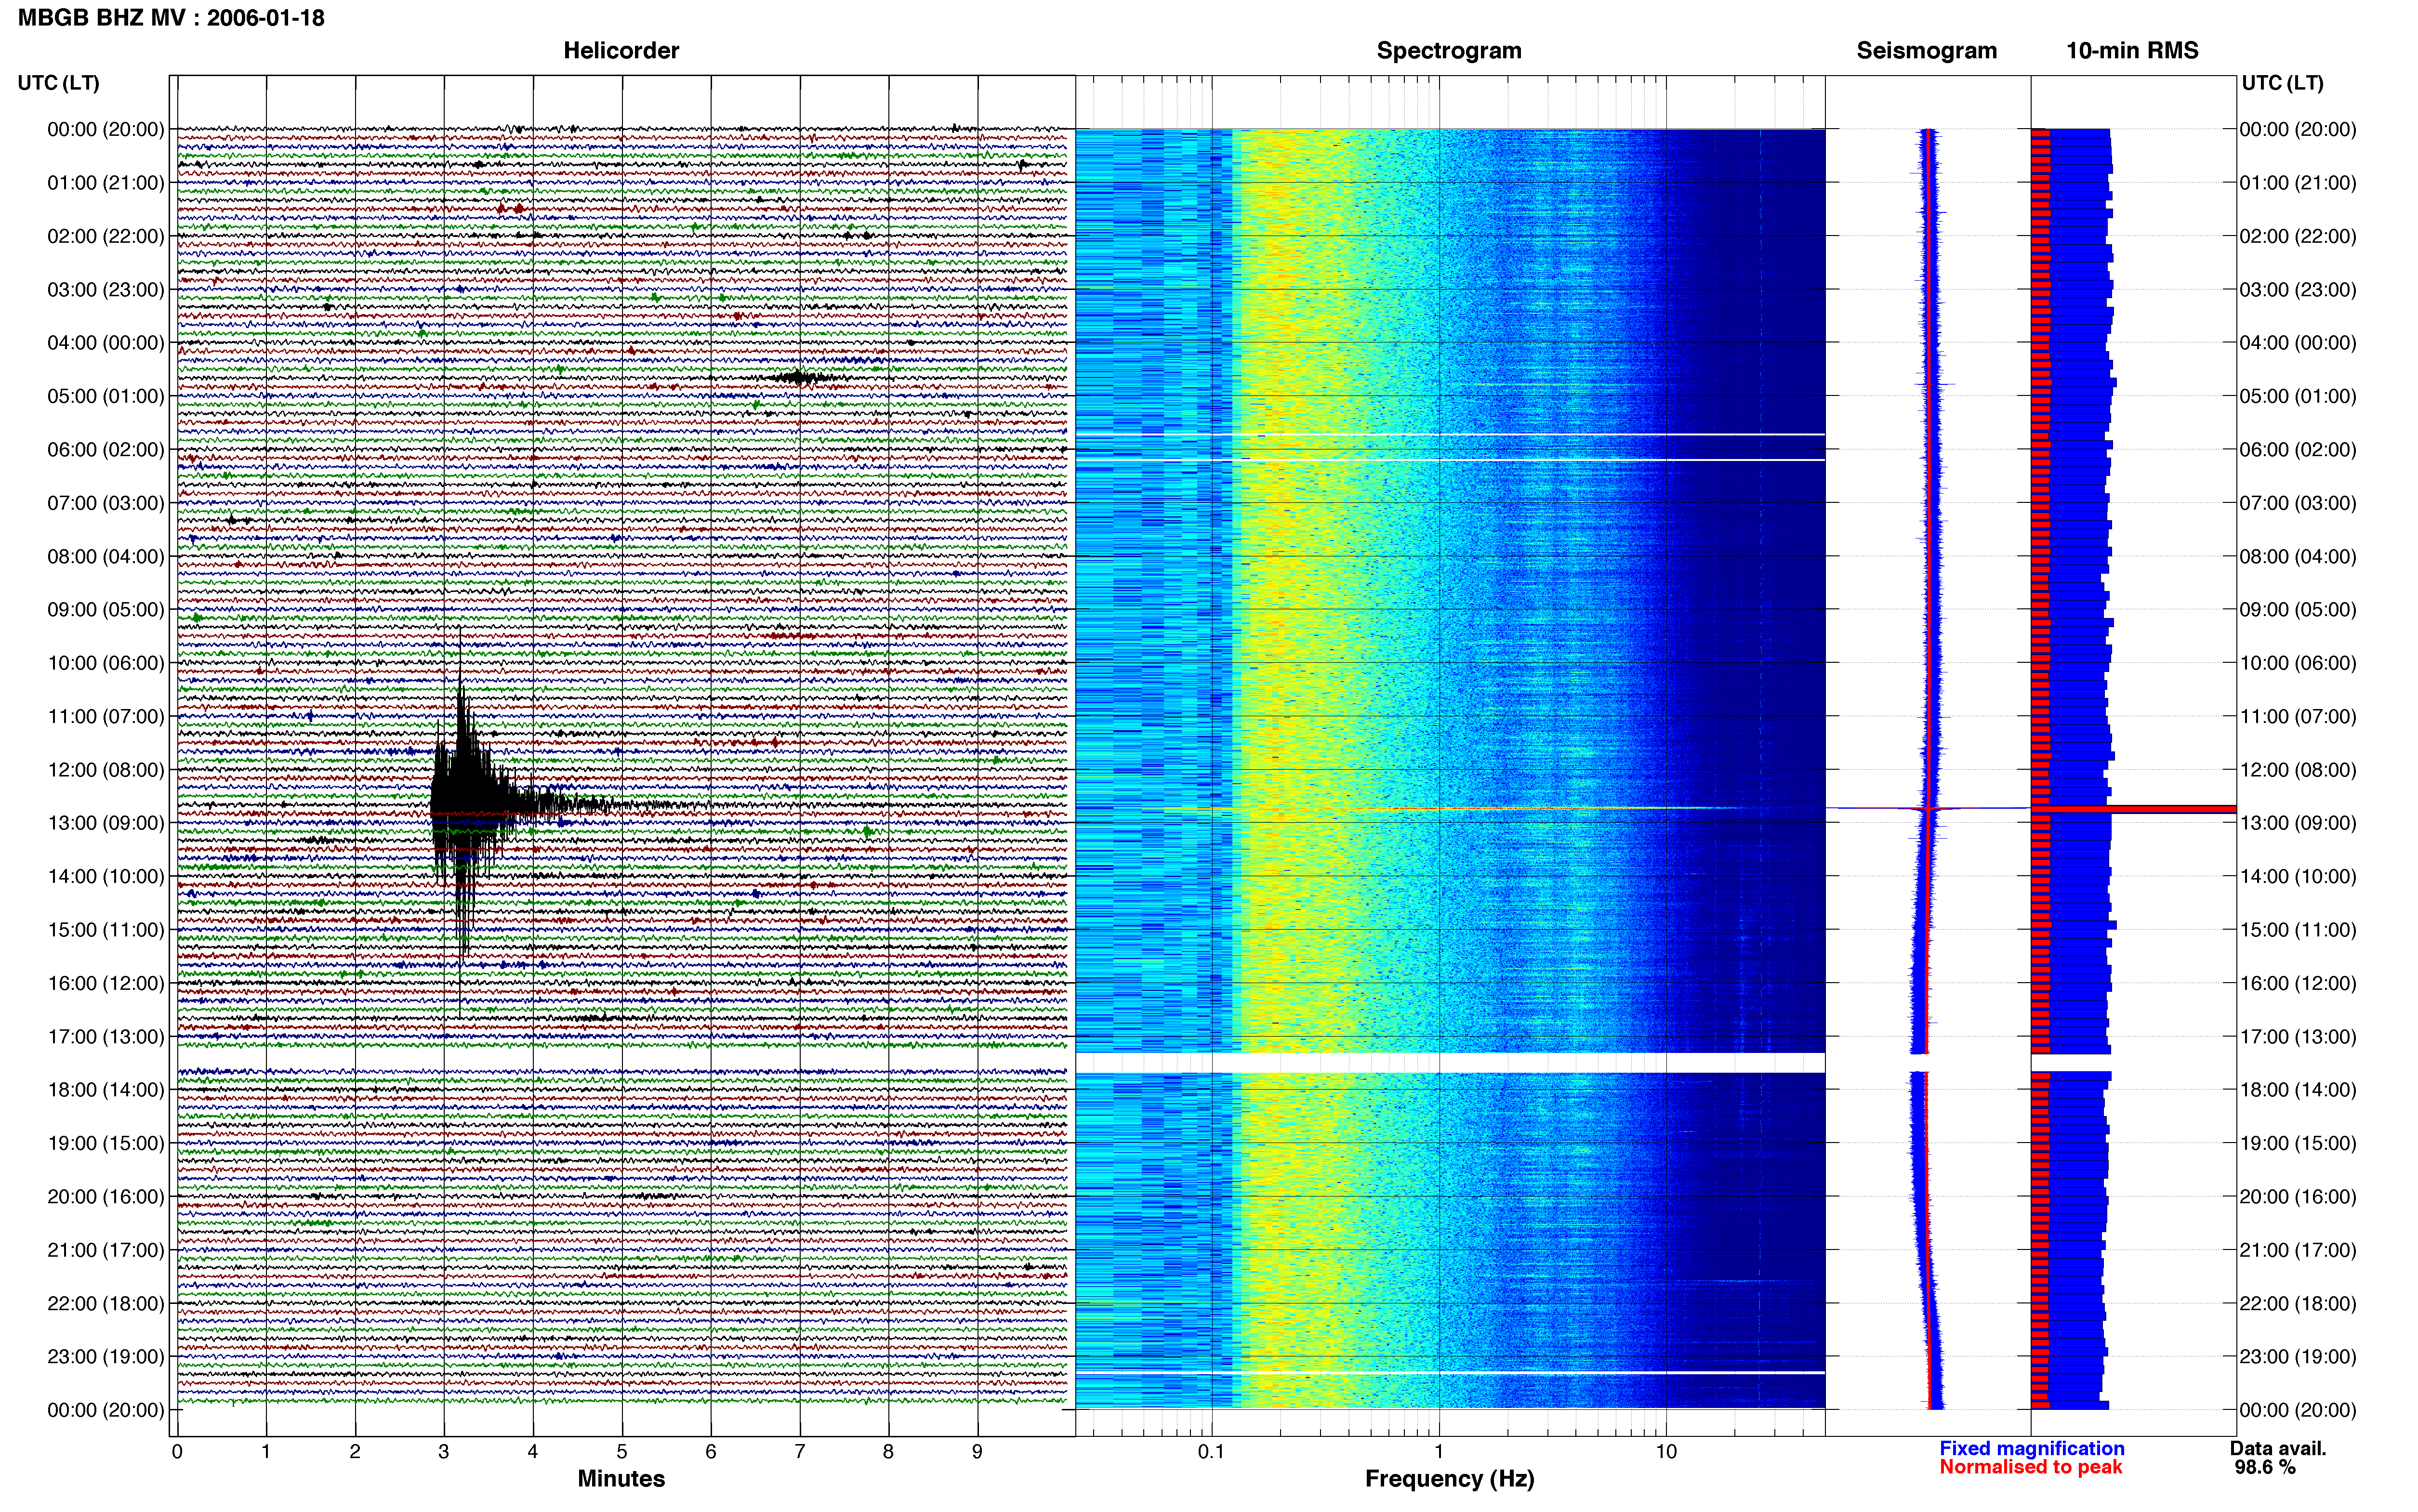
Task: Click the left '07:00 (03:00)' time label
Action: pos(106,503)
